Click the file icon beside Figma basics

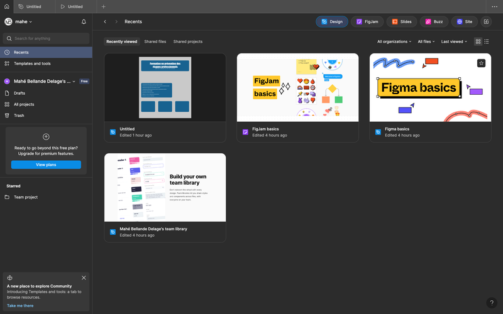pyautogui.click(x=379, y=132)
